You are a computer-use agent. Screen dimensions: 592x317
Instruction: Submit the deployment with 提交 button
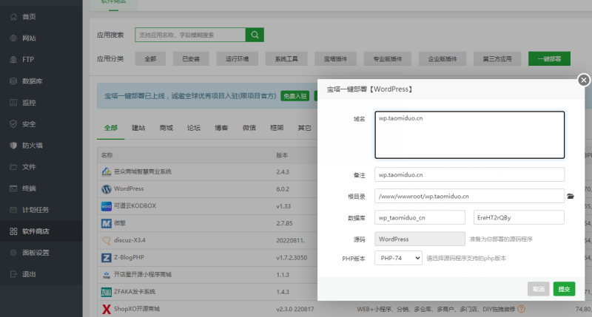[564, 289]
